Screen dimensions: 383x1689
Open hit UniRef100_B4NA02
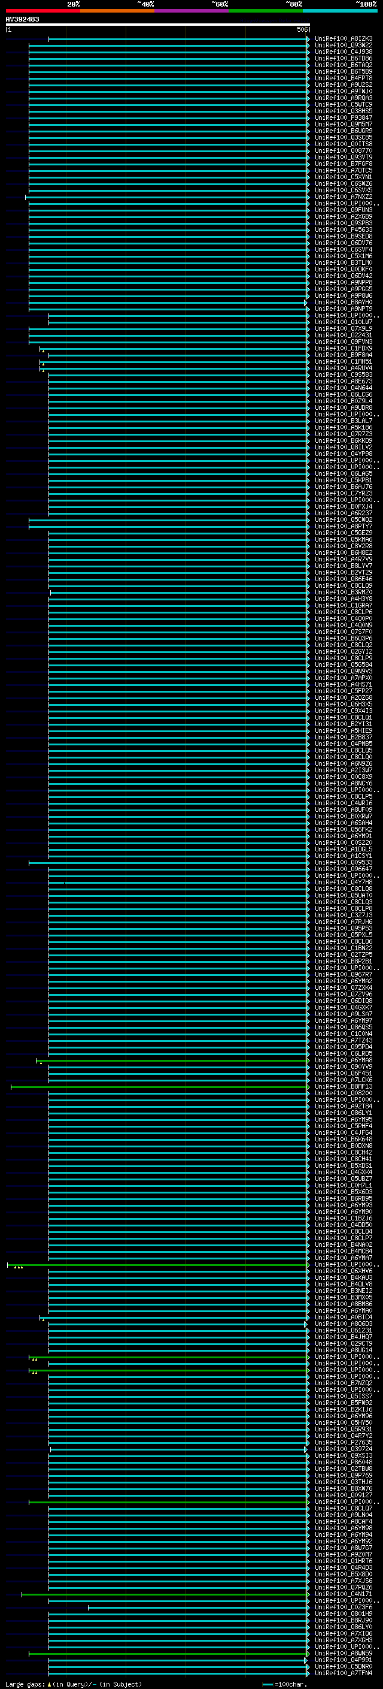point(344,1244)
